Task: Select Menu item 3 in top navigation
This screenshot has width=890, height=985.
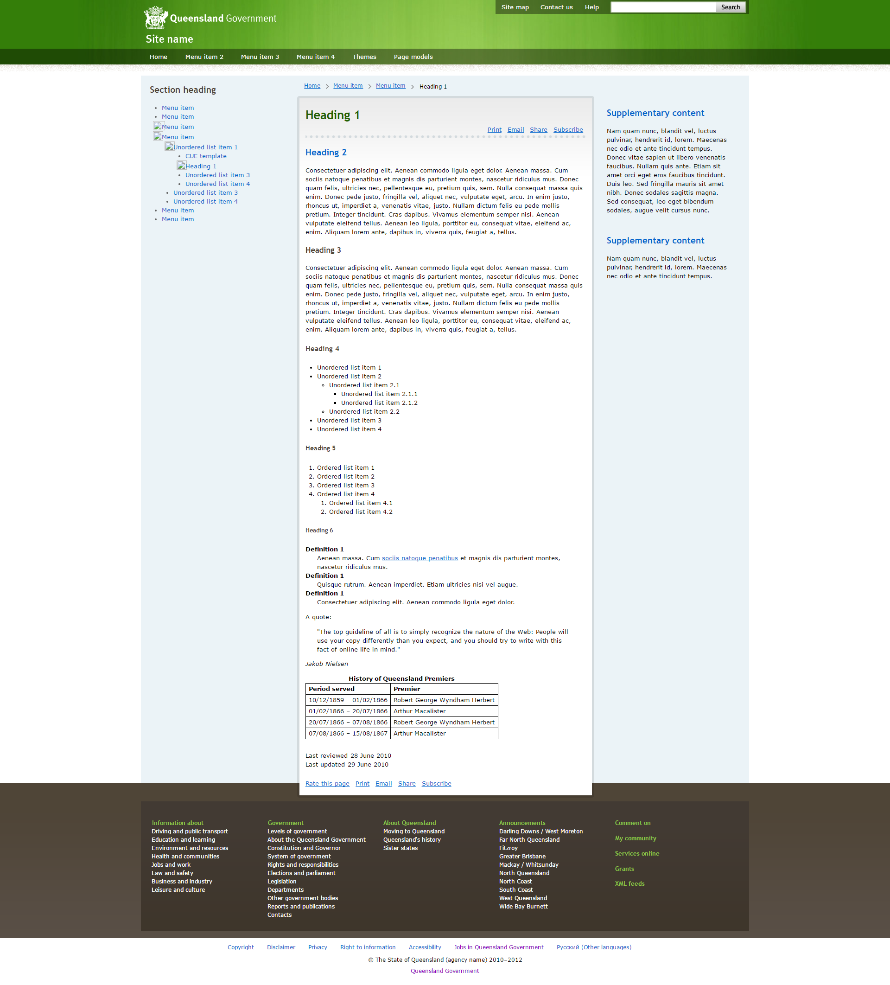Action: [x=260, y=57]
